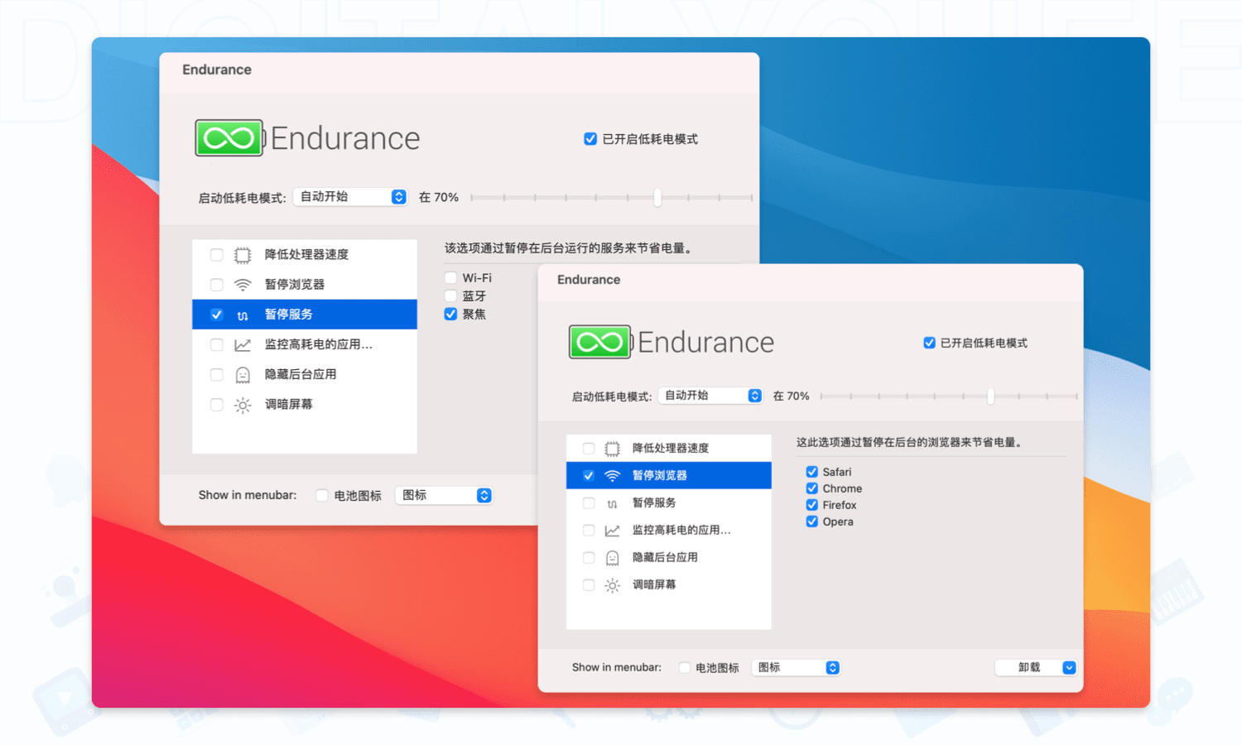Click ghost icon beside 隐藏后台应用 in back window

(x=243, y=375)
